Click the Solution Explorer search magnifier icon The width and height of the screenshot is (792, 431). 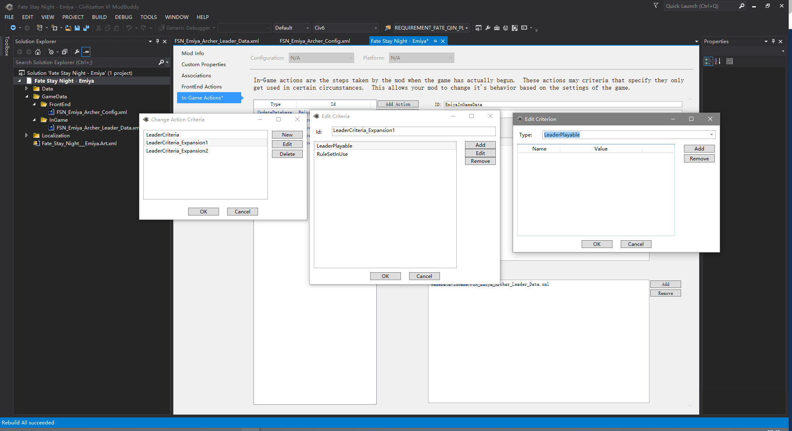(x=161, y=63)
